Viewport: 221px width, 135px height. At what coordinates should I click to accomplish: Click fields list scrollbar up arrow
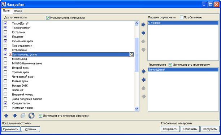(136, 23)
